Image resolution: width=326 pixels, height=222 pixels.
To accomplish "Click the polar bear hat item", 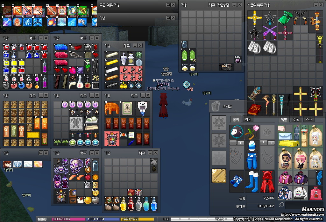I will [x=142, y=108].
